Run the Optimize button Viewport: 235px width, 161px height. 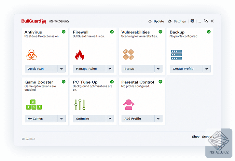pyautogui.click(x=90, y=119)
